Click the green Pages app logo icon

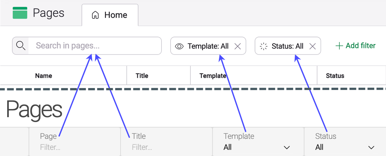(20, 13)
